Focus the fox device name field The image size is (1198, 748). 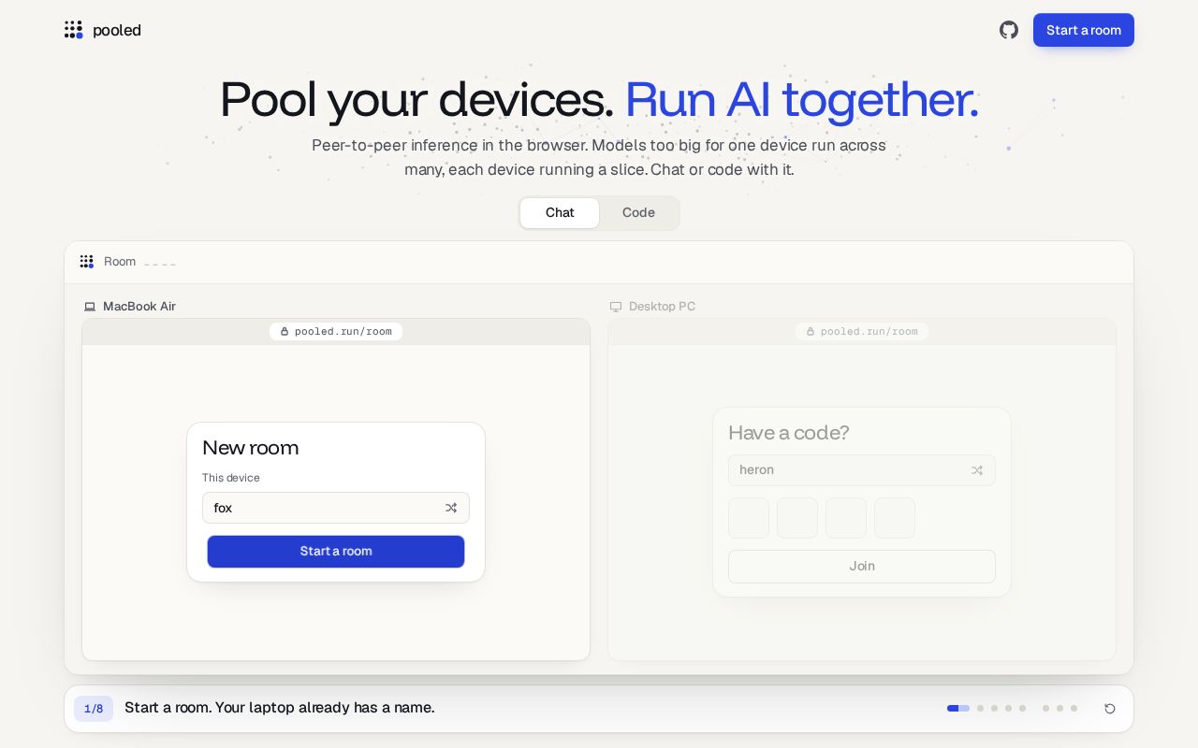tap(336, 508)
